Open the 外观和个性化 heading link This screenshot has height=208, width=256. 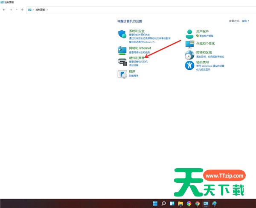point(205,44)
